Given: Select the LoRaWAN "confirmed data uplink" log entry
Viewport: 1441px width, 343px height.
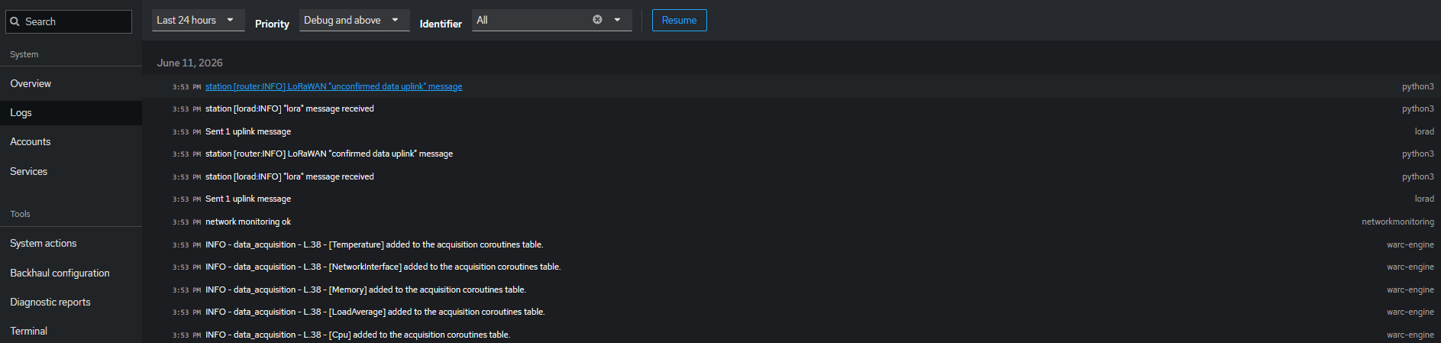Looking at the screenshot, I should pyautogui.click(x=791, y=154).
